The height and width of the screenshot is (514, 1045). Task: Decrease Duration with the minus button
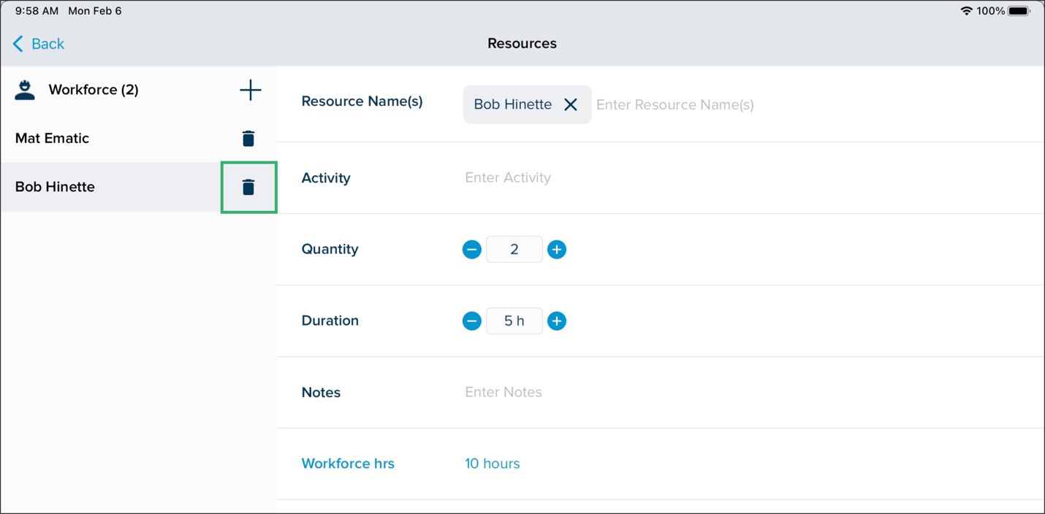click(472, 321)
